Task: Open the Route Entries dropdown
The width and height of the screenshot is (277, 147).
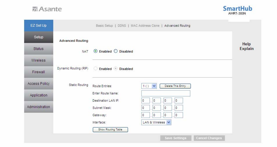Action: 149,86
